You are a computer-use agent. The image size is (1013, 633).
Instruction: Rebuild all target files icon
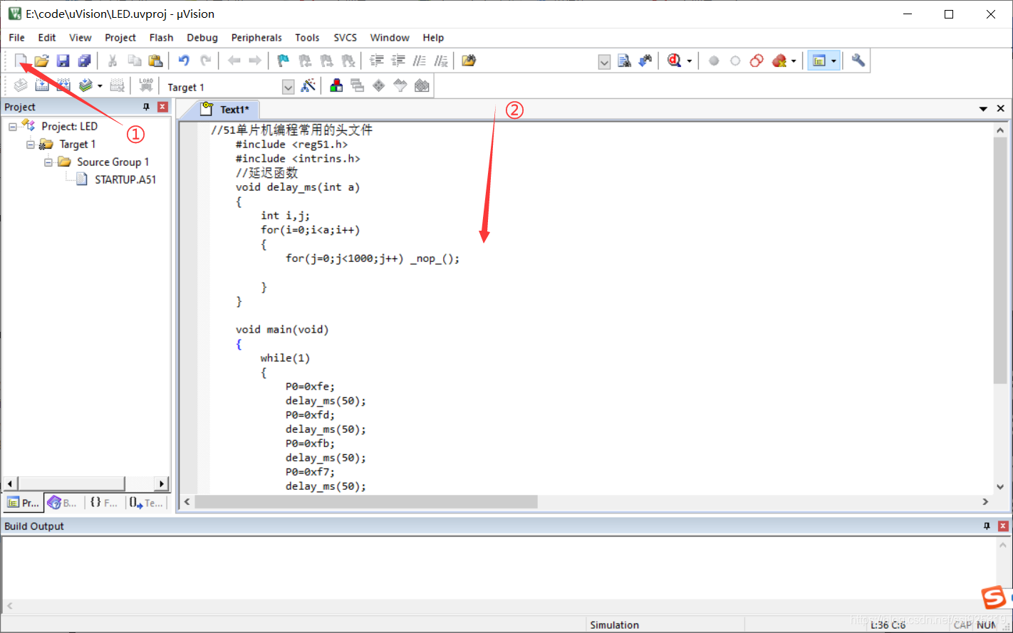(x=63, y=86)
